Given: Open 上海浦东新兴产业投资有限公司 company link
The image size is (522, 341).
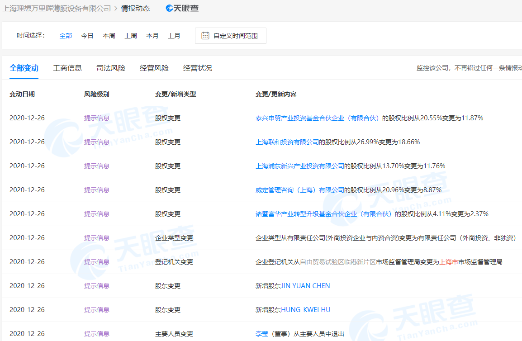Looking at the screenshot, I should [x=299, y=166].
